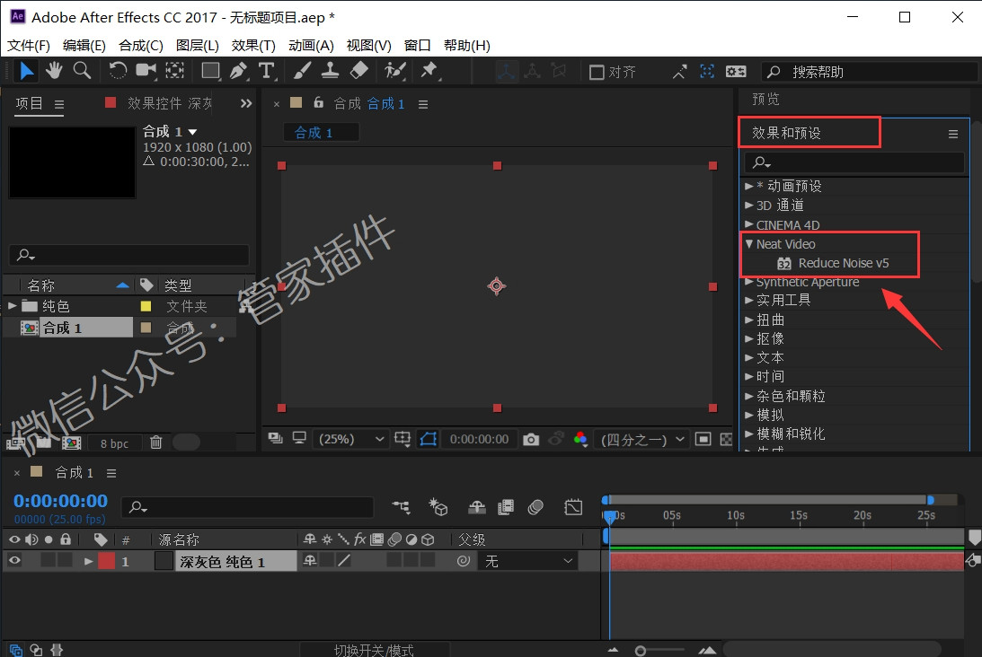Click the red label color swatch on layer 1

pos(107,561)
